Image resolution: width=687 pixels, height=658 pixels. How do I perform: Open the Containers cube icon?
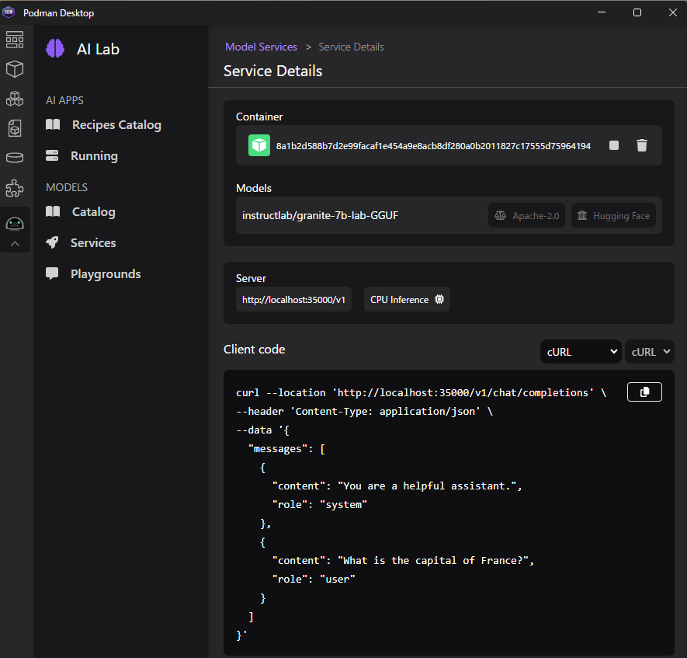[15, 69]
